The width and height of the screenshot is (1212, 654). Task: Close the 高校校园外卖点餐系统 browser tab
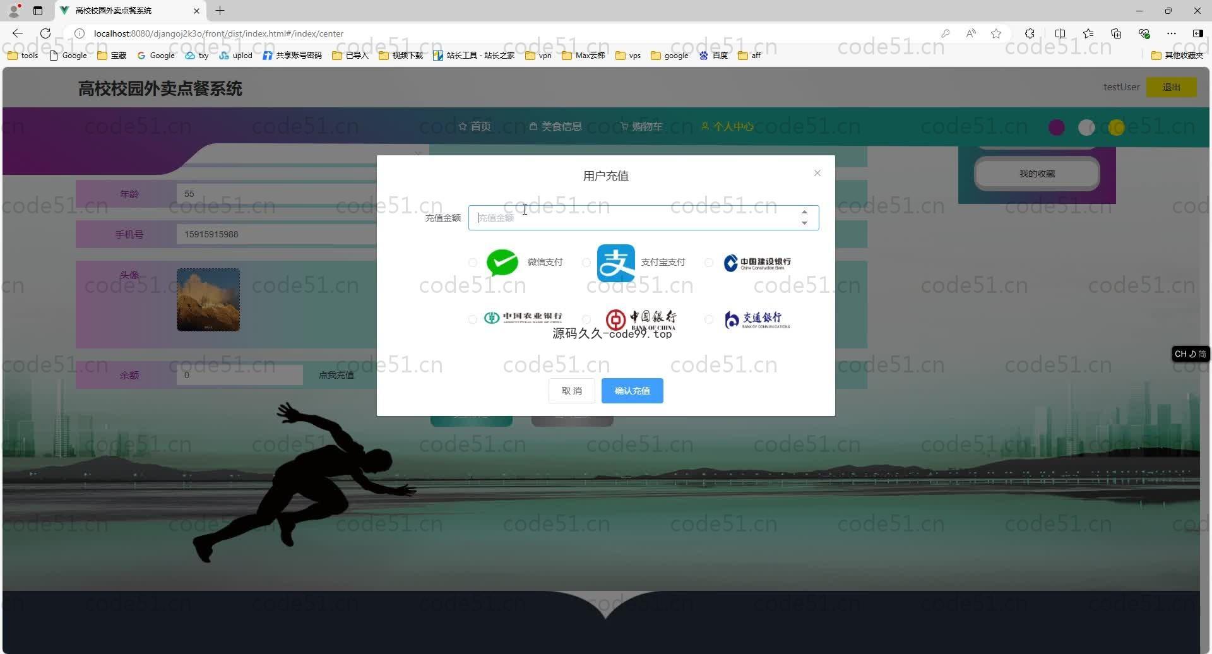[x=196, y=11]
